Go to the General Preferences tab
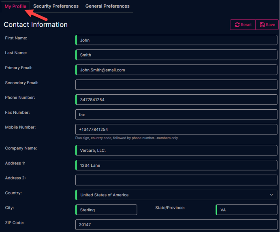280x232 pixels. [107, 6]
